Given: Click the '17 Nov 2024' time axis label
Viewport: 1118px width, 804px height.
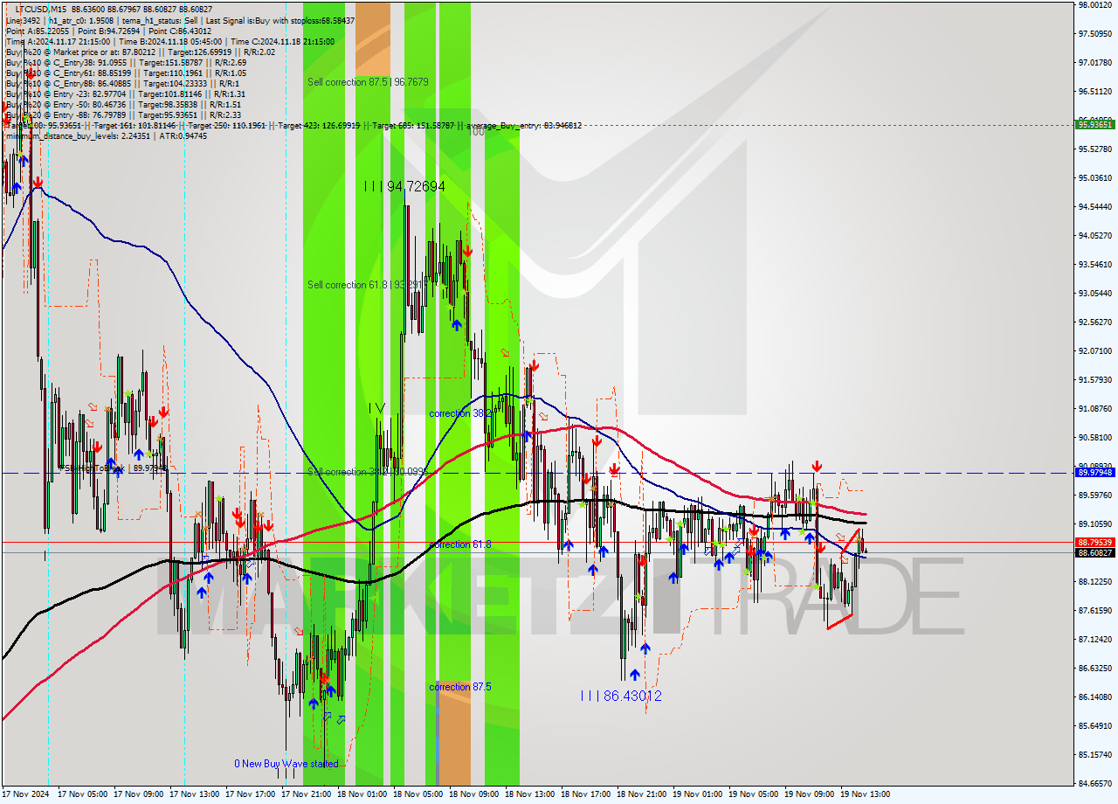Looking at the screenshot, I should click(x=25, y=794).
